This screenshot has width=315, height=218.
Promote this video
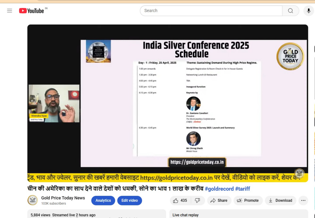pos(248,200)
